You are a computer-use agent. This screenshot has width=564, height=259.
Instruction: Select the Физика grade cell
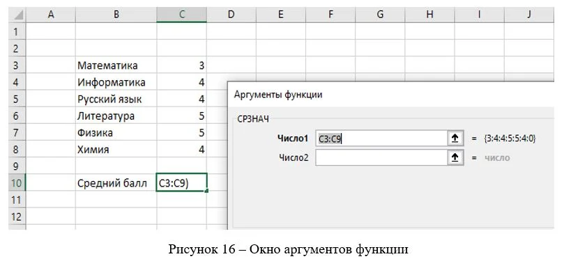pos(182,132)
